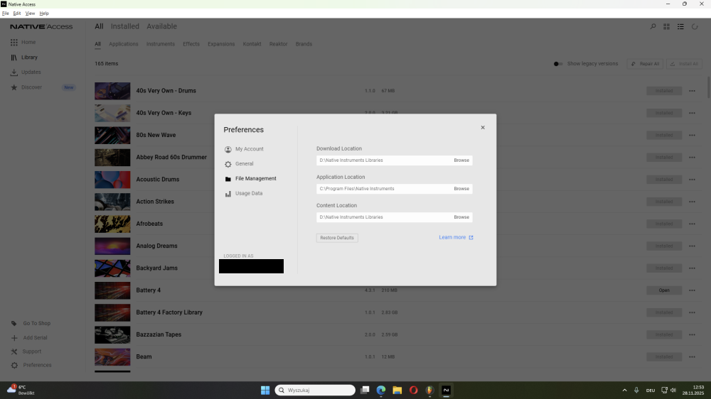Open Microsoft Edge from taskbar
This screenshot has width=711, height=399.
point(381,390)
